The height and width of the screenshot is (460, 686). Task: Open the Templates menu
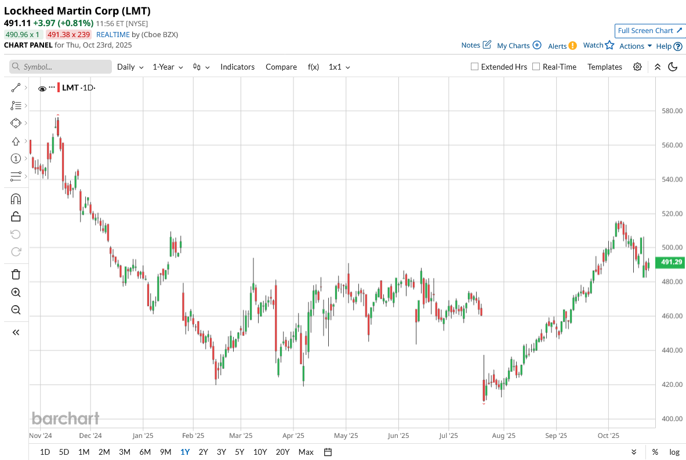pos(605,67)
